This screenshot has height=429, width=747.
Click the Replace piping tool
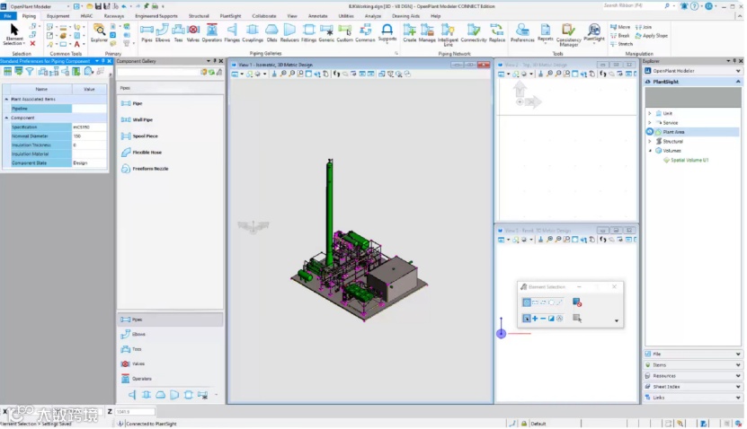click(497, 33)
